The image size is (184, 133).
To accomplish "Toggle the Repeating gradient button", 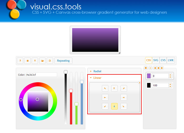I will pyautogui.click(x=63, y=61).
